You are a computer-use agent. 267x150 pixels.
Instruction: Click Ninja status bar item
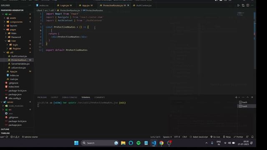227,137
